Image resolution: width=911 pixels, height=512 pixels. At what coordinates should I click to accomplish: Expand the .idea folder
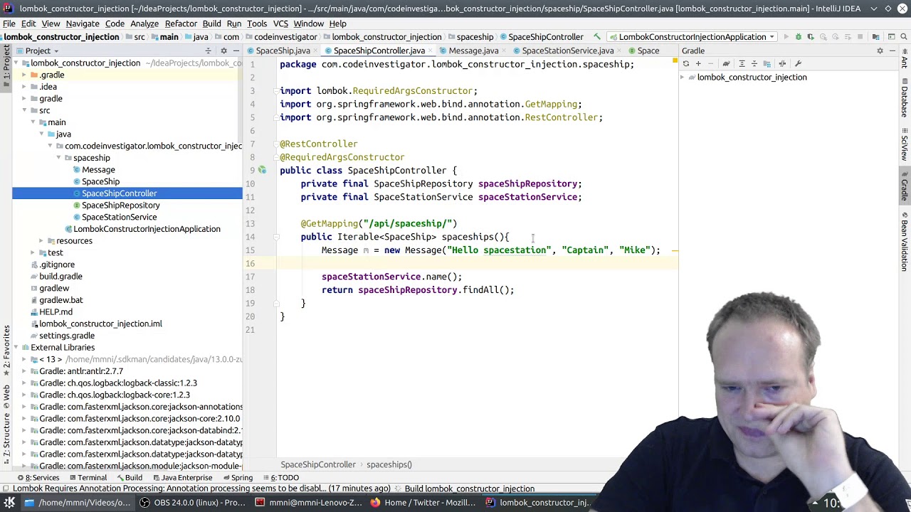(24, 87)
